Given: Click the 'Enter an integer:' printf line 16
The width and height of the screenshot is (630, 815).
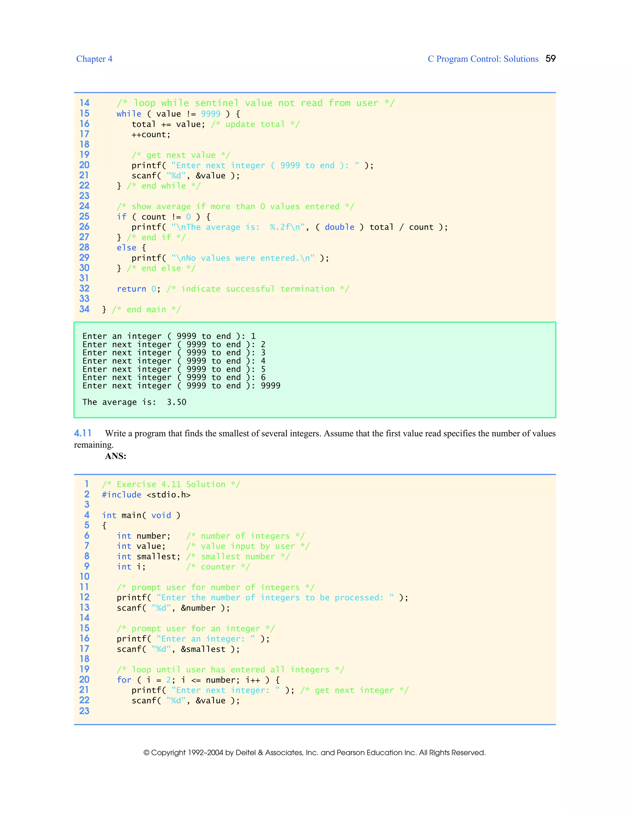Looking at the screenshot, I should pyautogui.click(x=193, y=639).
